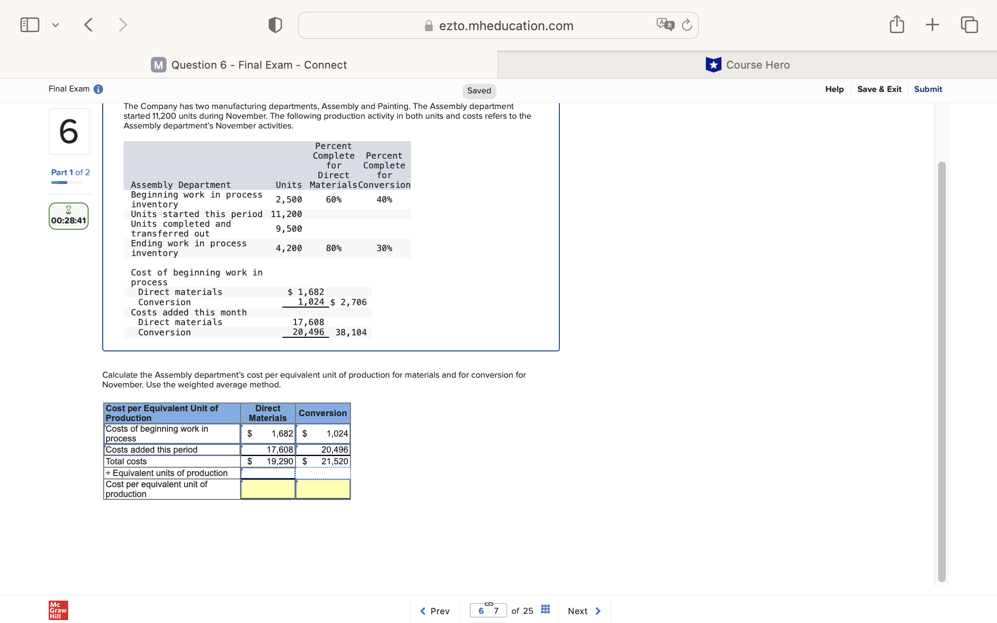Image resolution: width=997 pixels, height=623 pixels.
Task: Click the info icon next to Final Exam
Action: [x=98, y=89]
